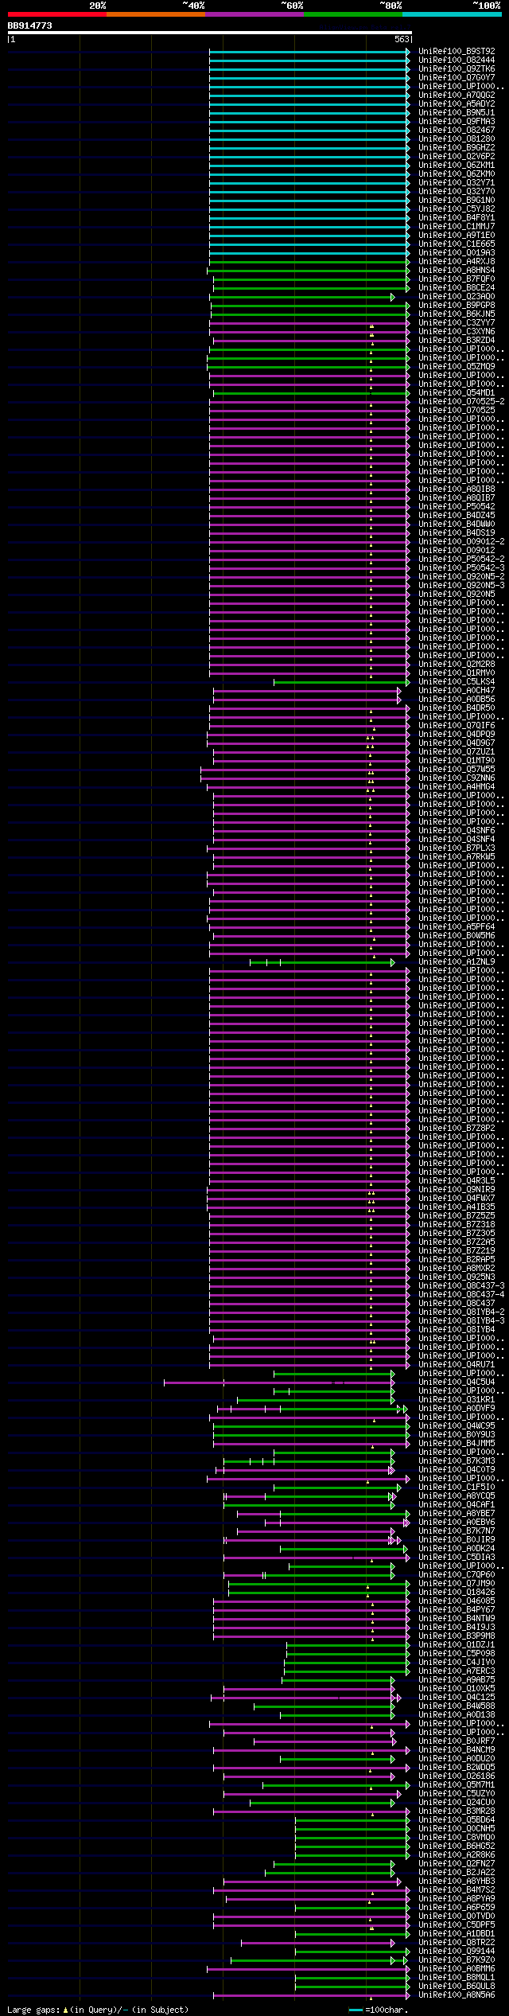
Task: Open hit UniRef100_C3XYN6
Action: coord(457,331)
